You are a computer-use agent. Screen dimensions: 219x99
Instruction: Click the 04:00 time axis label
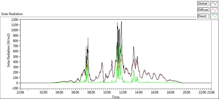coord(60,92)
